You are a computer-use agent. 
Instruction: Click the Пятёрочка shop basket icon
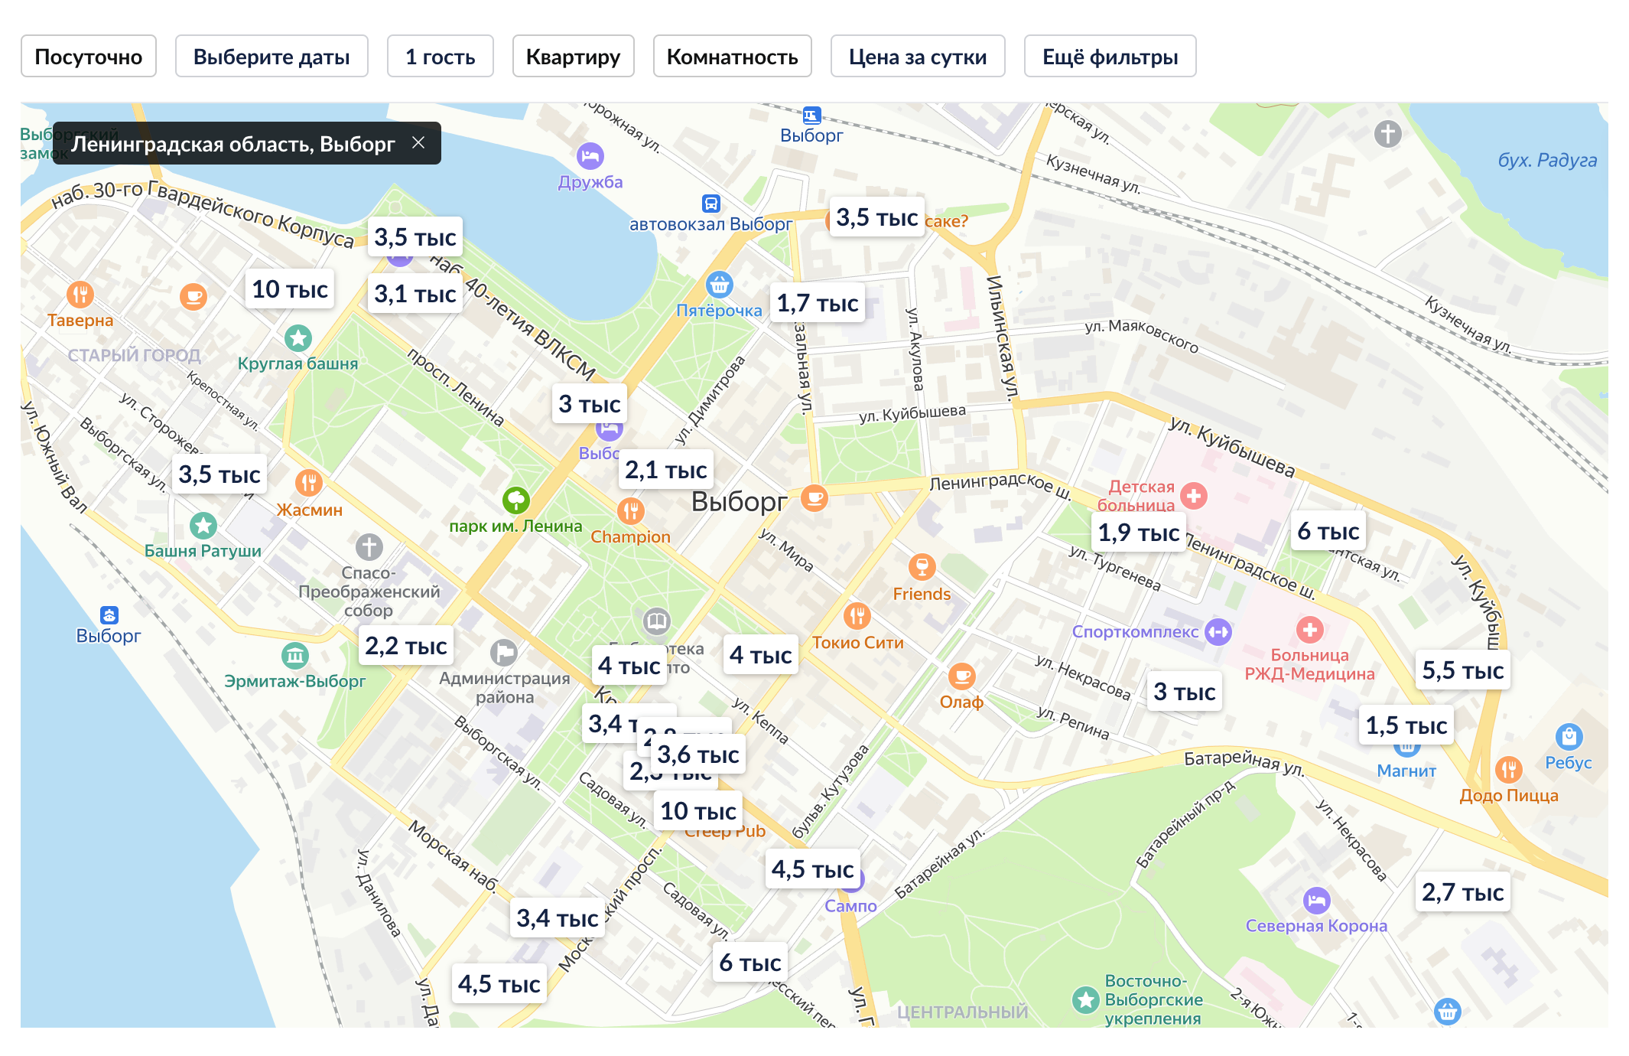(x=719, y=285)
